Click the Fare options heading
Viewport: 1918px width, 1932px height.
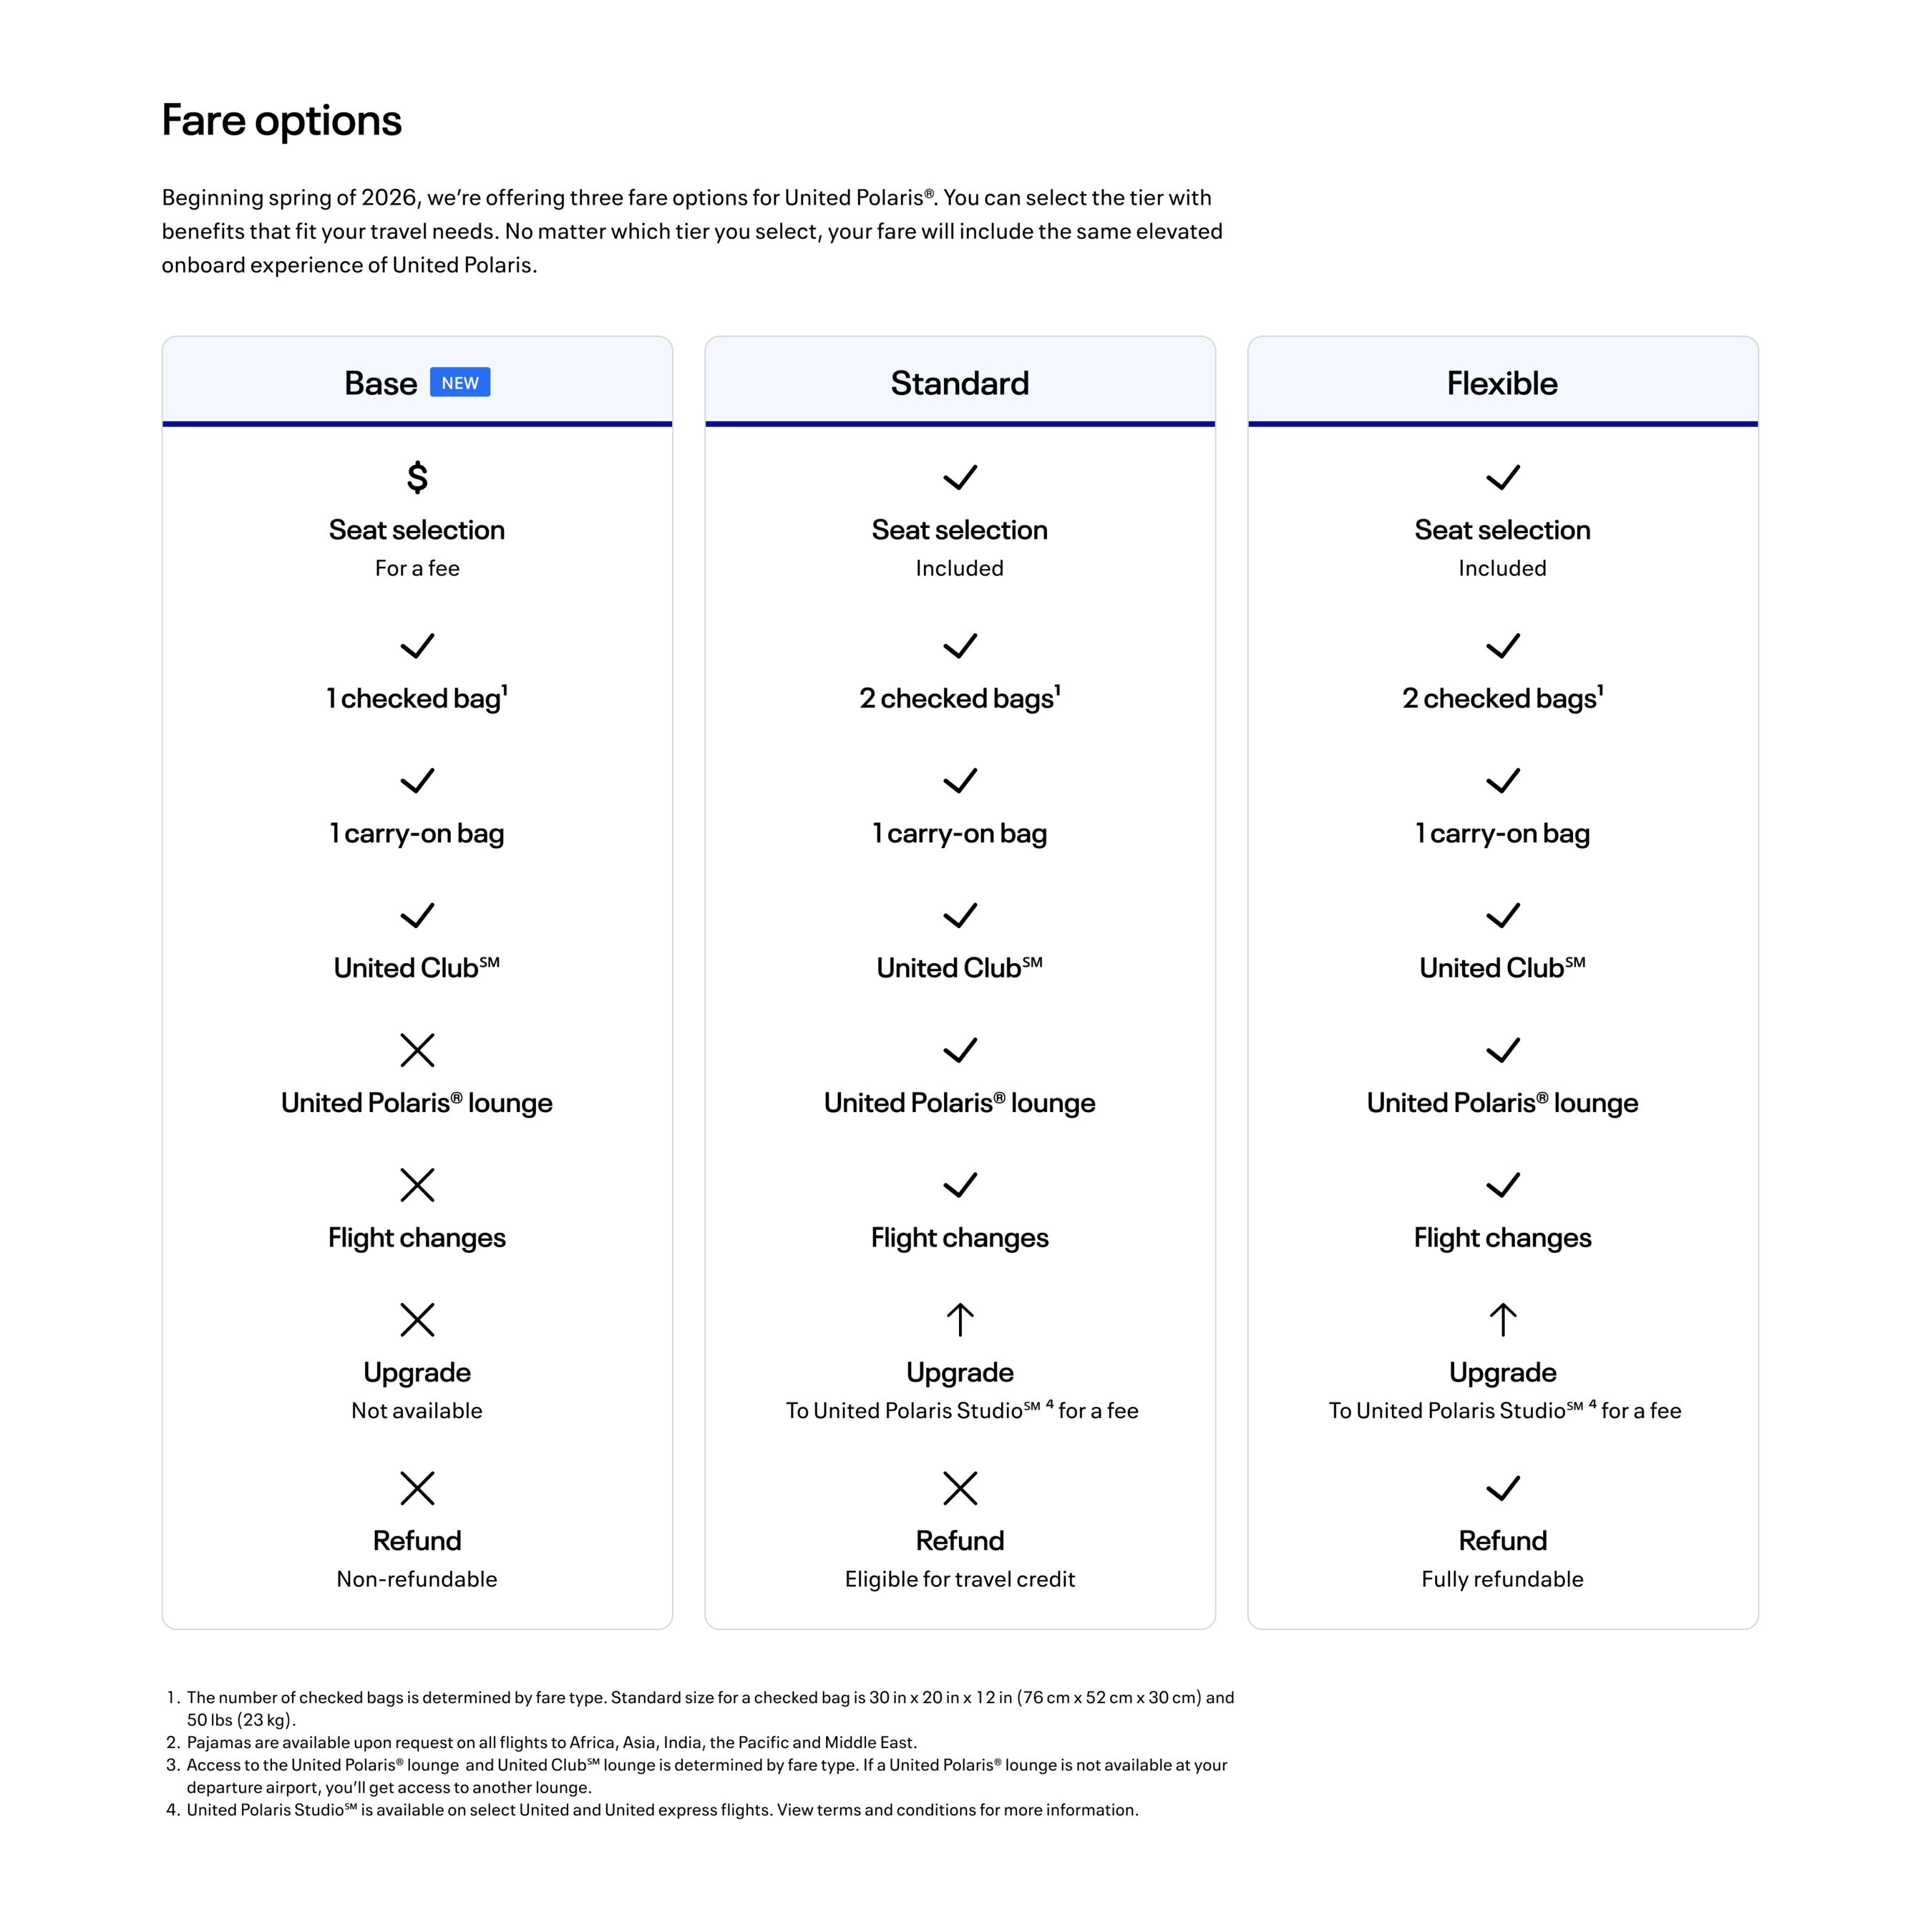pyautogui.click(x=282, y=120)
